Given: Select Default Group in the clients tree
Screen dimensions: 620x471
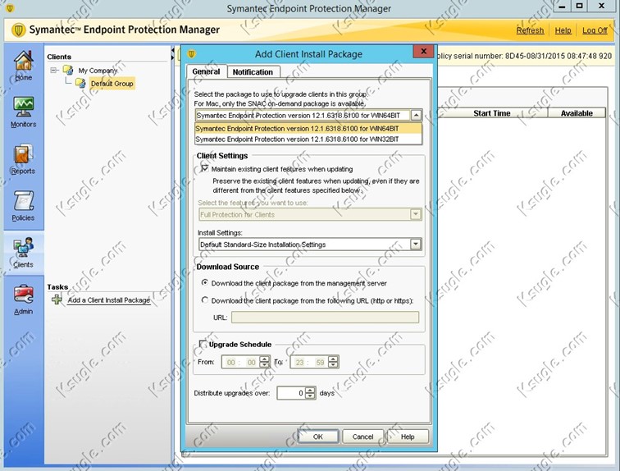Looking at the screenshot, I should pos(112,84).
